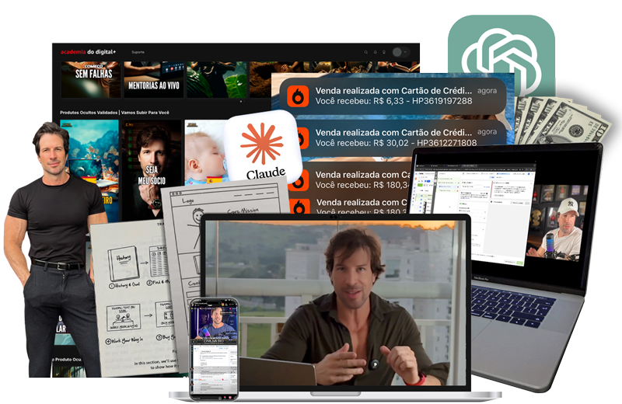Click the academia do digital+ logo

(88, 52)
